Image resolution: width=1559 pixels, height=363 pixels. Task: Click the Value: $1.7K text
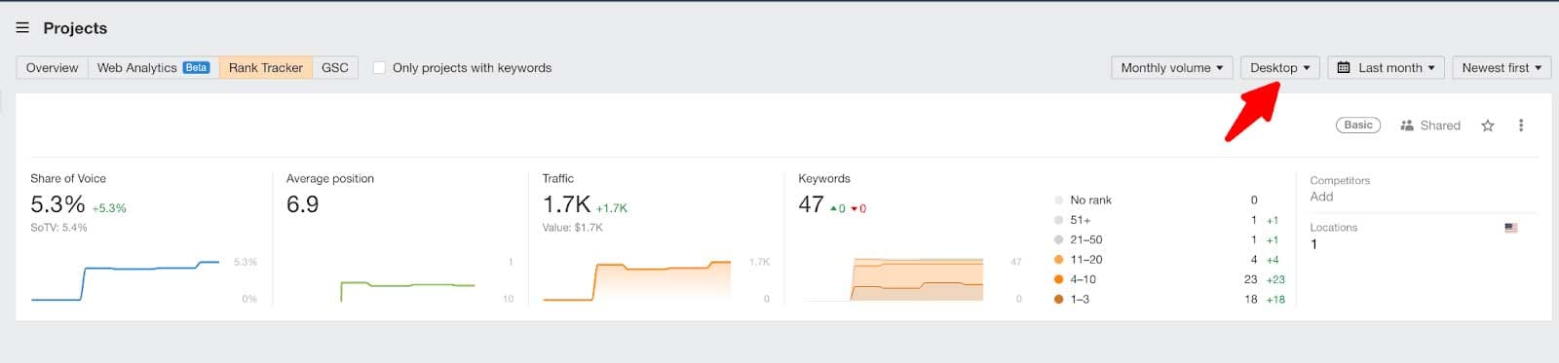(572, 228)
